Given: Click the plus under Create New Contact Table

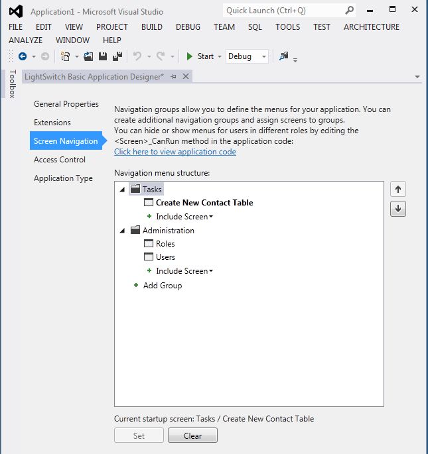Looking at the screenshot, I should [x=149, y=216].
